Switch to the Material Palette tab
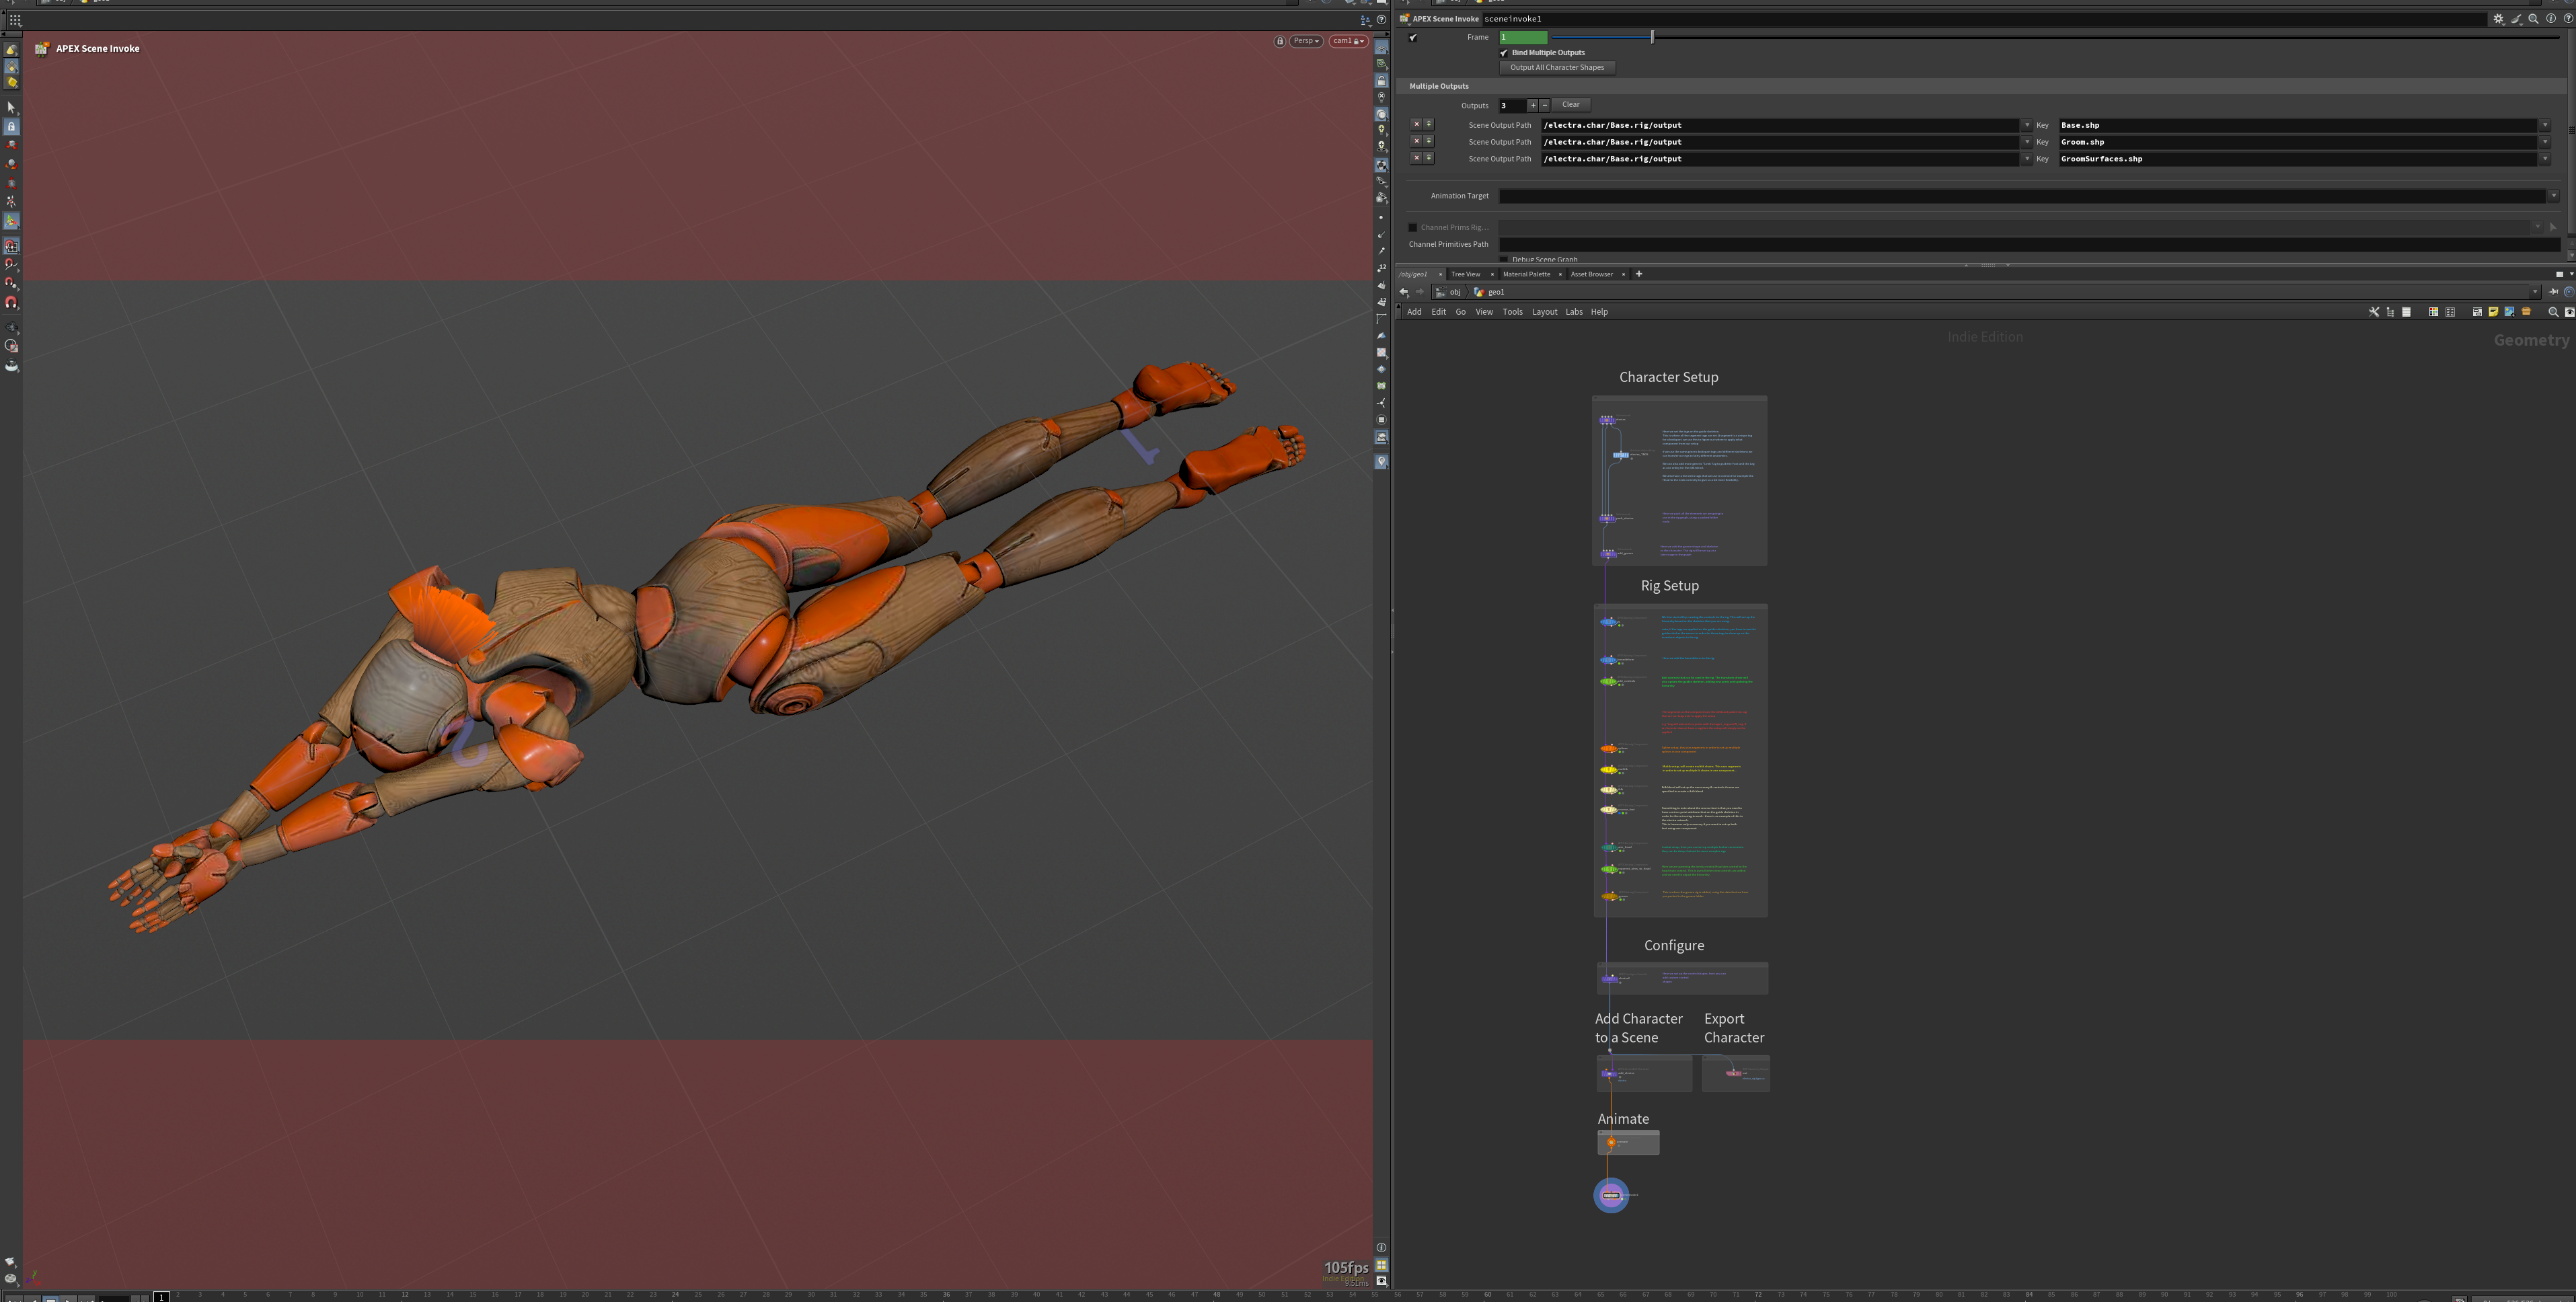 (x=1526, y=274)
